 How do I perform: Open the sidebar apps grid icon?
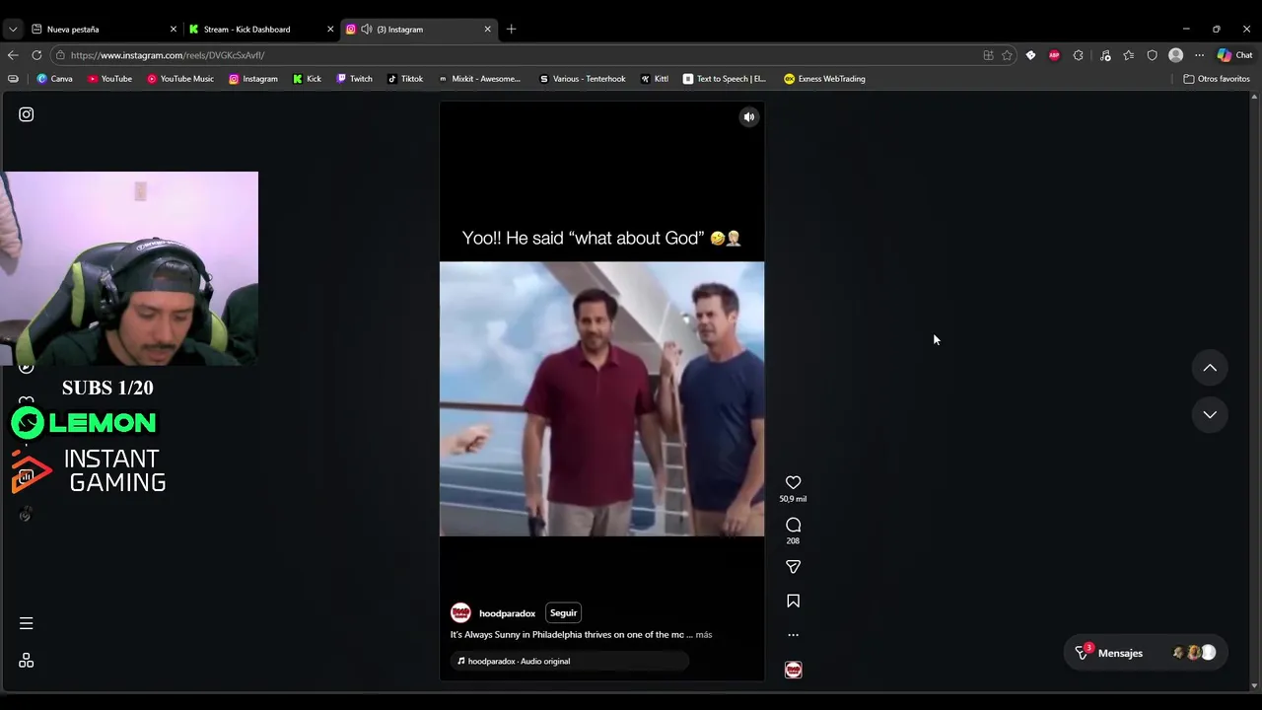(27, 661)
